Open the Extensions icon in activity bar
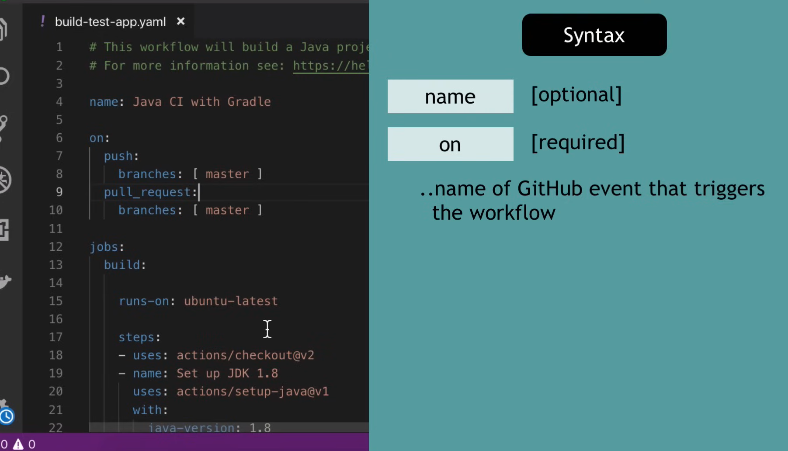Screen dimensions: 788x451 (3, 230)
